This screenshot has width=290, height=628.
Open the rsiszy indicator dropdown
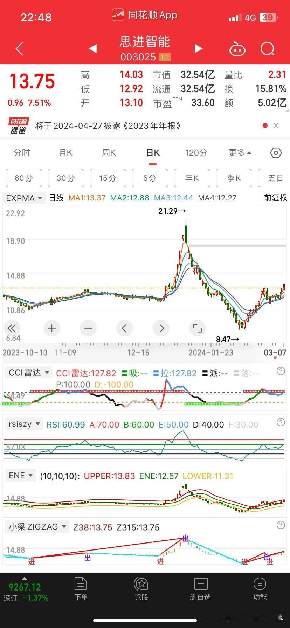[x=24, y=424]
